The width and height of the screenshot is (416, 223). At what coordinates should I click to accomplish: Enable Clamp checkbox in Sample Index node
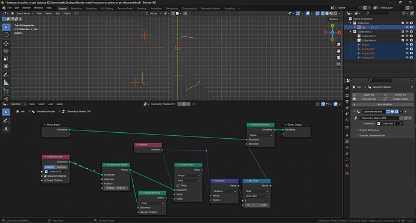coord(178,186)
